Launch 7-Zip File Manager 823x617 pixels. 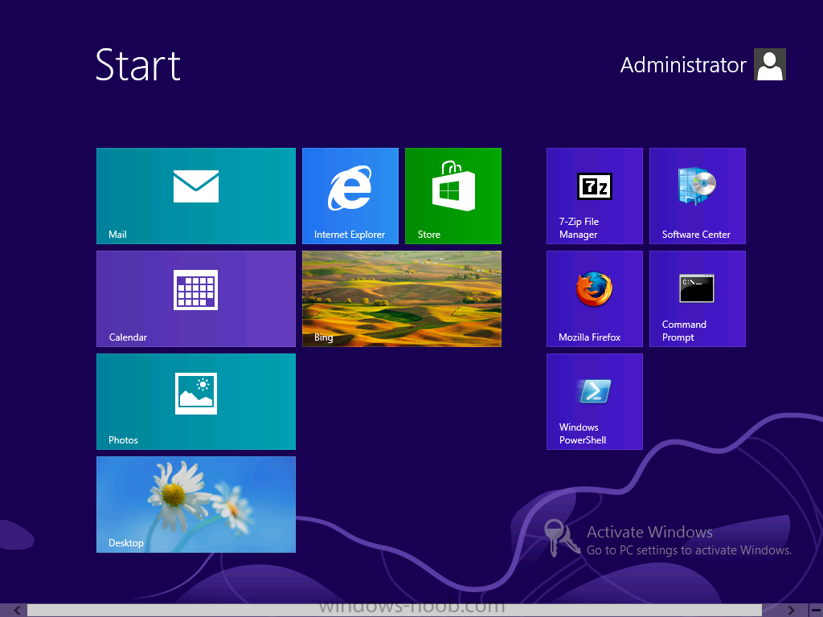point(594,196)
